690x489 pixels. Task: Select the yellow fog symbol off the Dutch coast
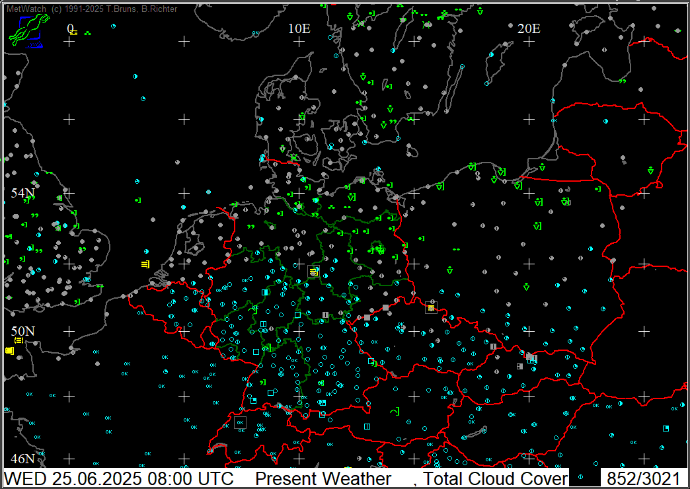(145, 264)
